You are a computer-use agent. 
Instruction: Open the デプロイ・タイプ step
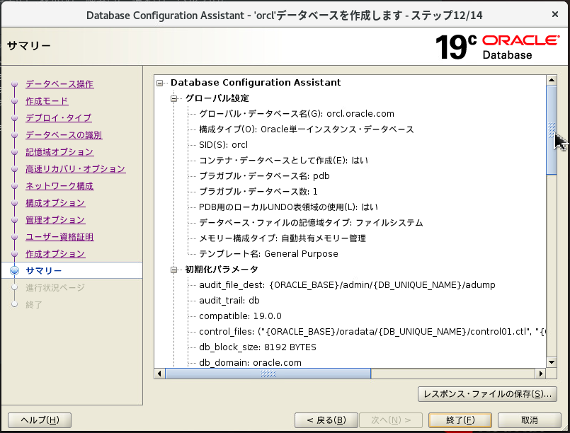(59, 118)
